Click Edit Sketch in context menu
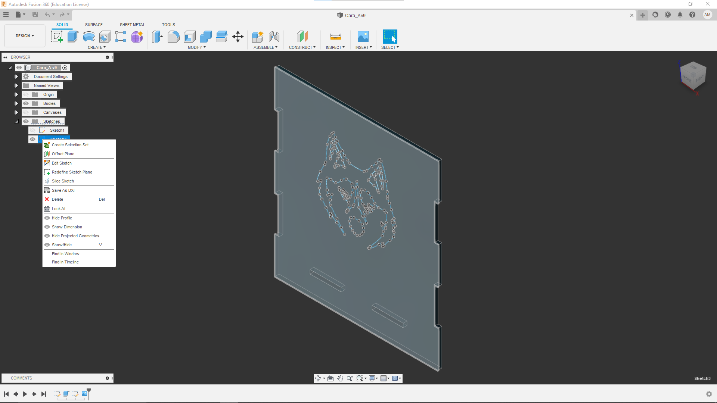 (x=62, y=163)
